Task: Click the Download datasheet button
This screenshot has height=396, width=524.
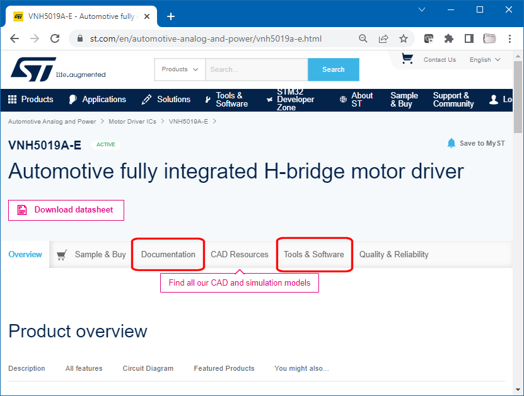Action: pos(66,210)
